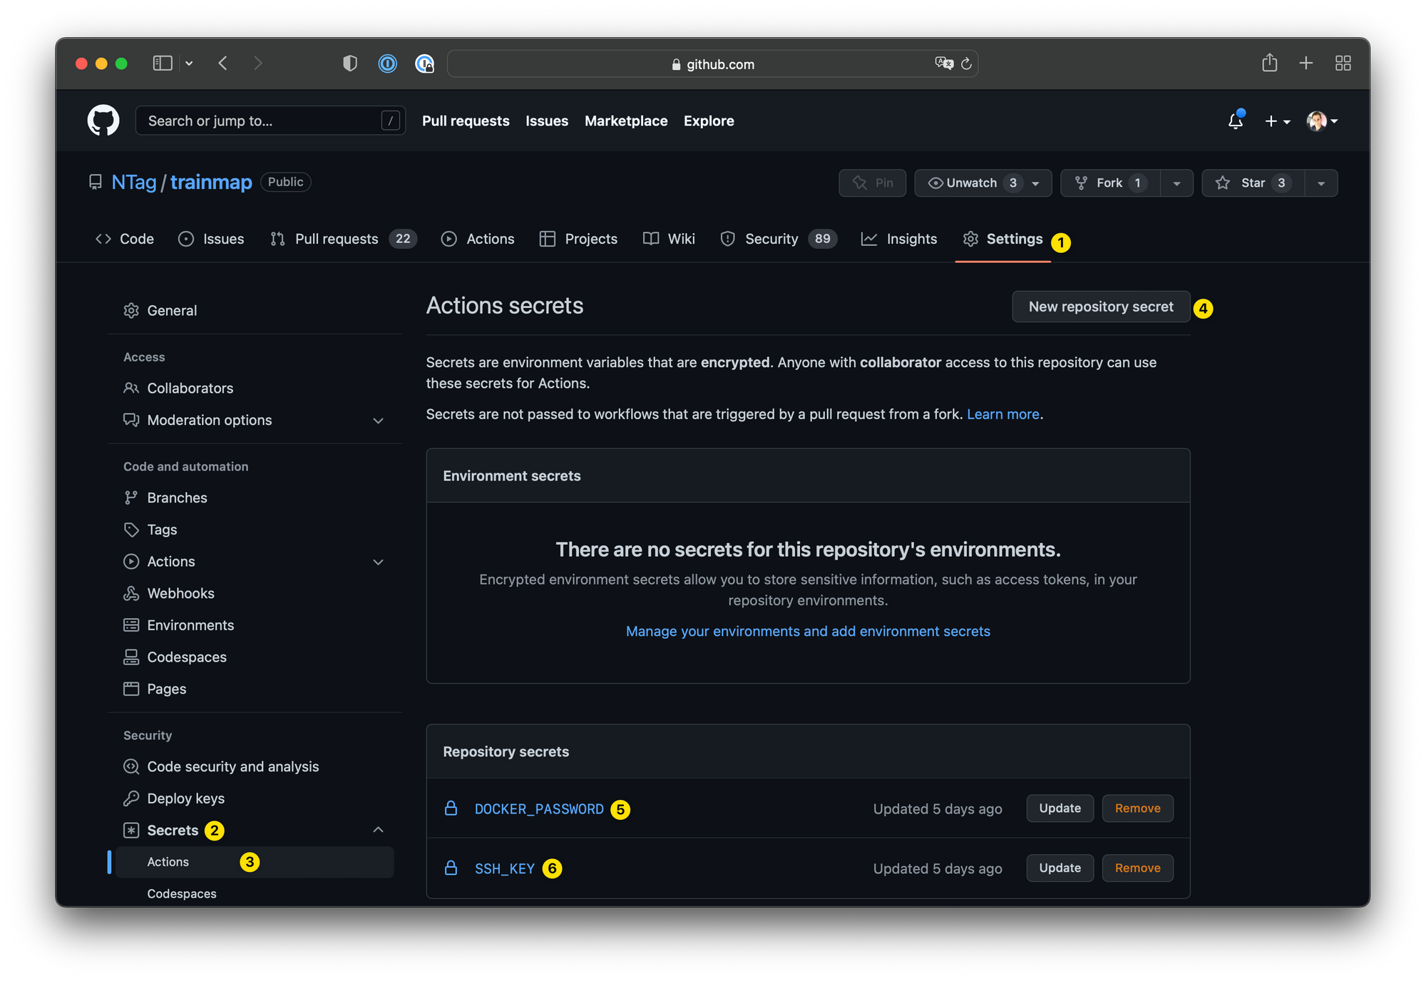
Task: Click the github.com address bar
Action: click(x=712, y=63)
